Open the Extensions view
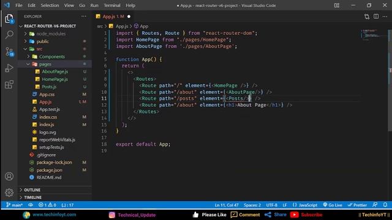 coord(9,84)
